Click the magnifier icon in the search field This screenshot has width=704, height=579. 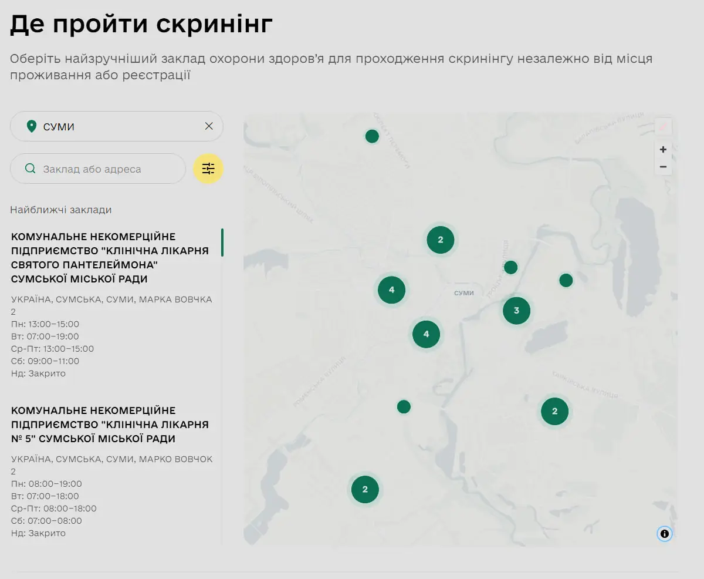[x=30, y=169]
